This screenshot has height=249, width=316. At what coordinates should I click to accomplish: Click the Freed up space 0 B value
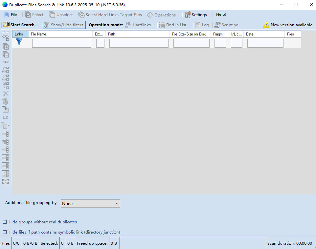[x=114, y=243]
